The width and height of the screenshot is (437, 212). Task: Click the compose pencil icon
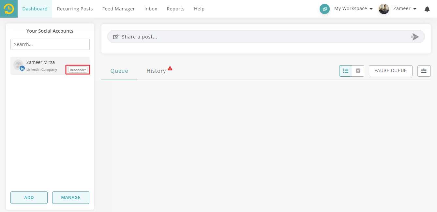(116, 37)
